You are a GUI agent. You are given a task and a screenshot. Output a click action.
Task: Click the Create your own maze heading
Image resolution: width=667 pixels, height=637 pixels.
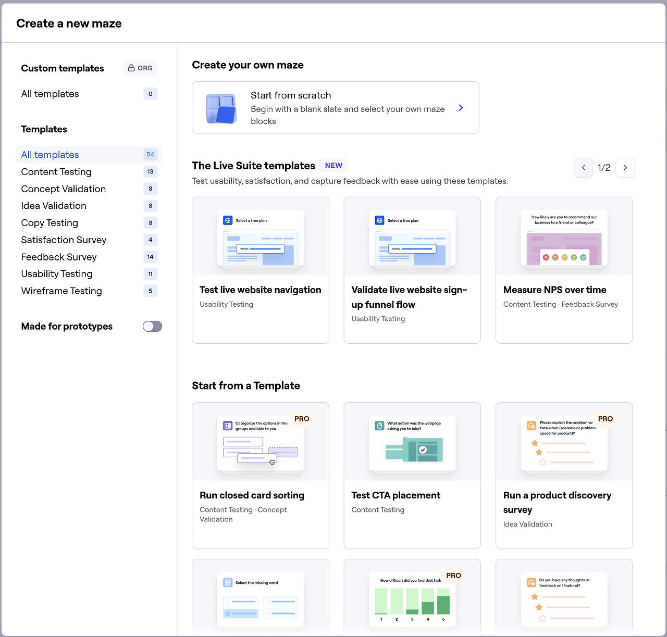(x=248, y=65)
